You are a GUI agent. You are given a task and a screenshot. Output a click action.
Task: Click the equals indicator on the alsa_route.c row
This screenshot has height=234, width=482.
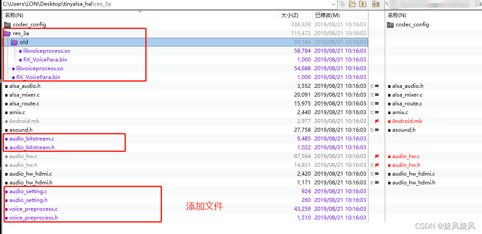click(x=376, y=104)
